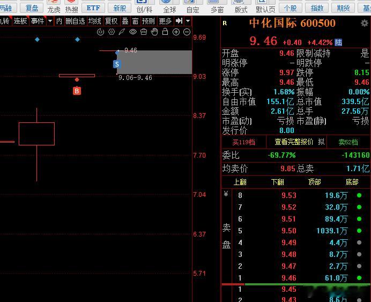Click stock title 中化国际 600500
The height and width of the screenshot is (302, 371).
point(292,23)
